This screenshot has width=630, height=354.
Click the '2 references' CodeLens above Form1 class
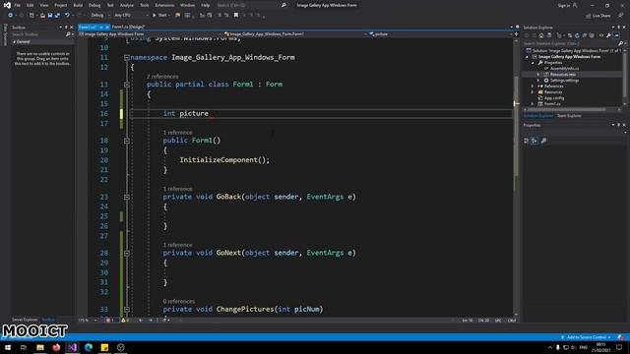point(162,77)
